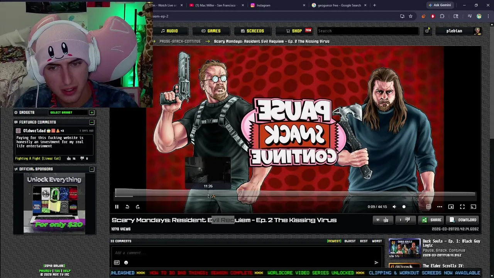494x278 pixels.
Task: Follow the Pause-Snack-Continue breadcrumb link
Action: [x=180, y=41]
